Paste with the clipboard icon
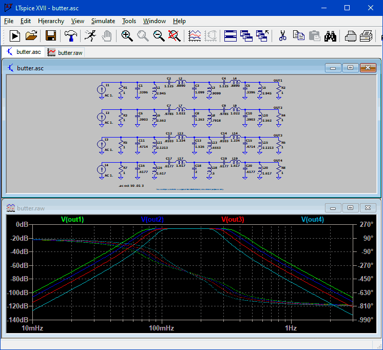This screenshot has height=350, width=383. pos(314,36)
